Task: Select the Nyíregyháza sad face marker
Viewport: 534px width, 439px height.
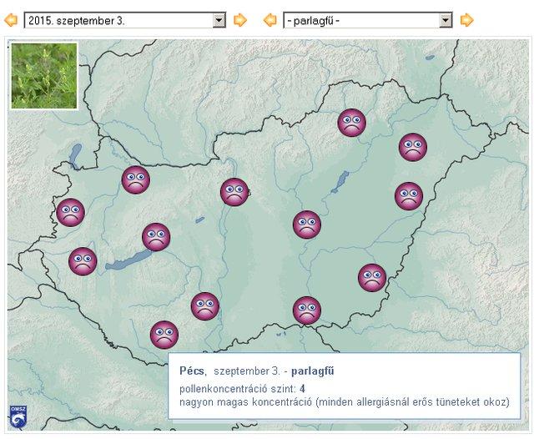Action: point(412,147)
